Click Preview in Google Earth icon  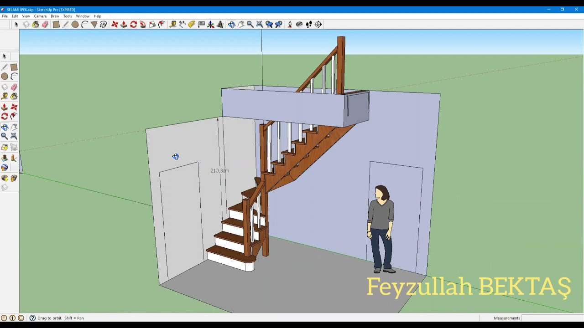5,168
